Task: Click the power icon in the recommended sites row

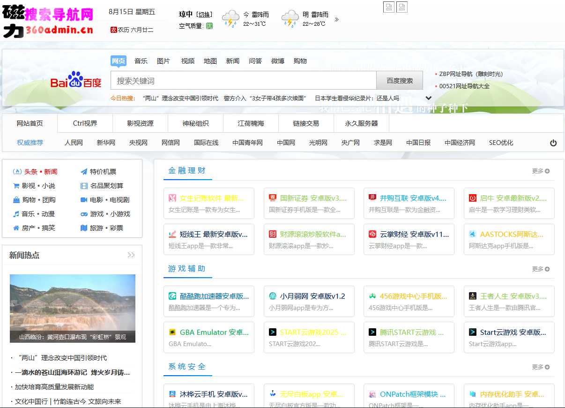Action: pyautogui.click(x=553, y=143)
